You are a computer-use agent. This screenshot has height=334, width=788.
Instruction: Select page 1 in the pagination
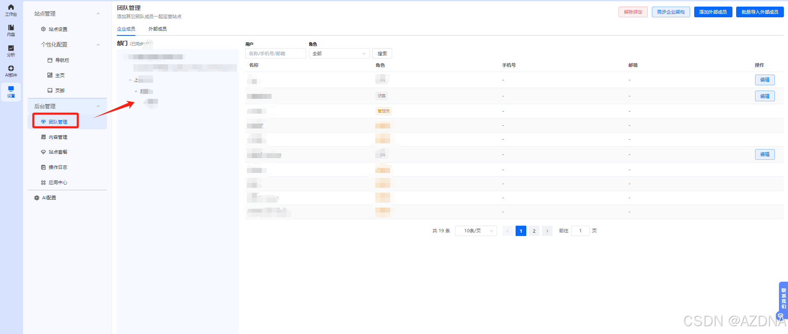pyautogui.click(x=521, y=231)
